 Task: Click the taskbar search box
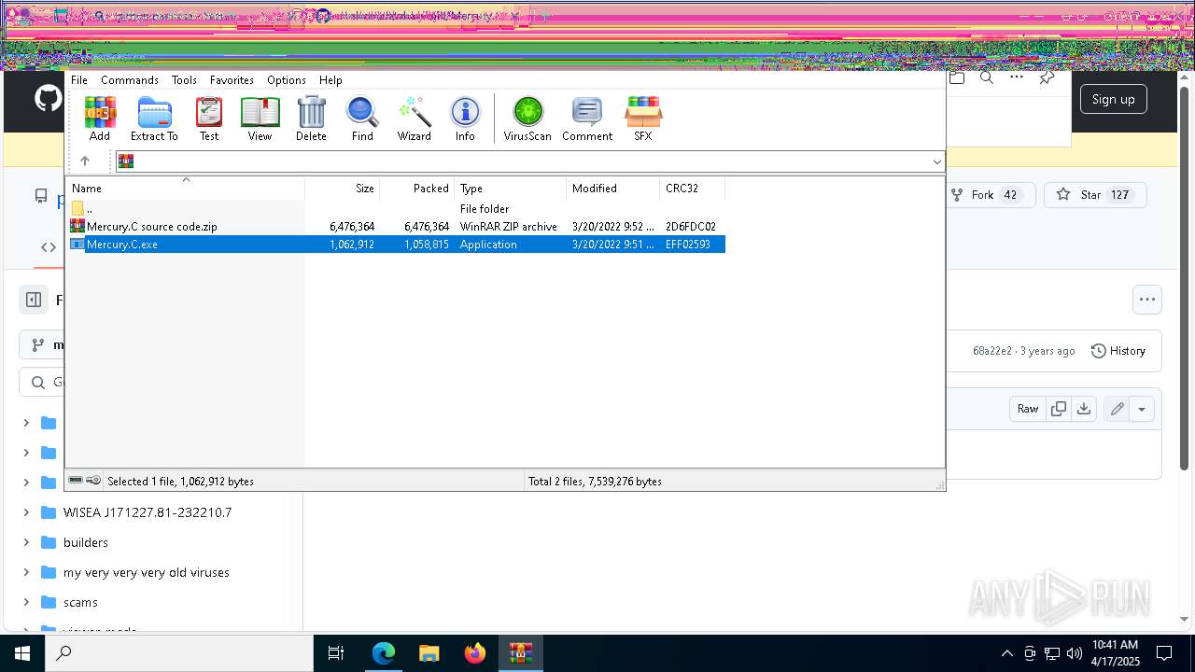(178, 653)
